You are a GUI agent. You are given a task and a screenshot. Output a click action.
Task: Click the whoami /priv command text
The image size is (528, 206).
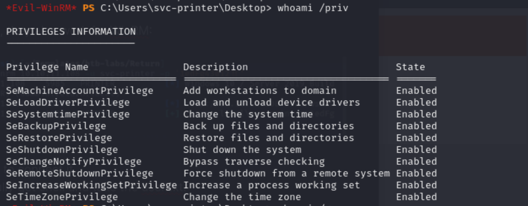(313, 8)
